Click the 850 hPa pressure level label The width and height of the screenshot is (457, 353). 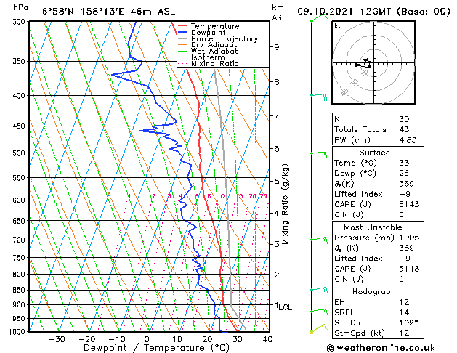20,290
